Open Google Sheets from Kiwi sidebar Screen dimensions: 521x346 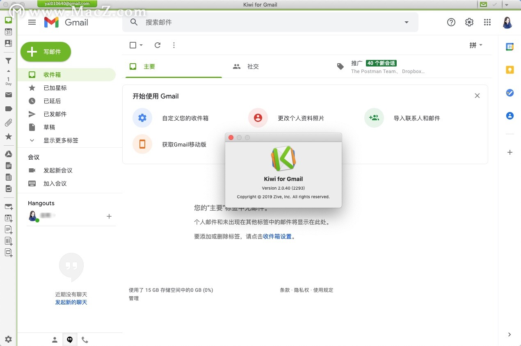pyautogui.click(x=8, y=177)
